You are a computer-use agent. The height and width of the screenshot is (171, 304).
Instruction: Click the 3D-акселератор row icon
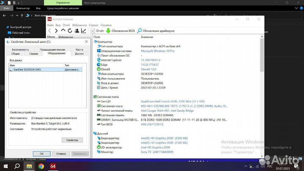(x=99, y=147)
